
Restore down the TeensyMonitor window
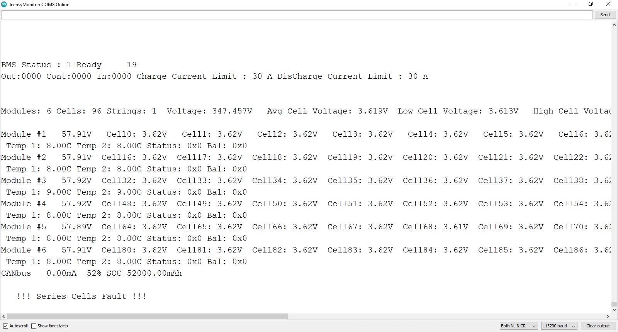pos(591,4)
